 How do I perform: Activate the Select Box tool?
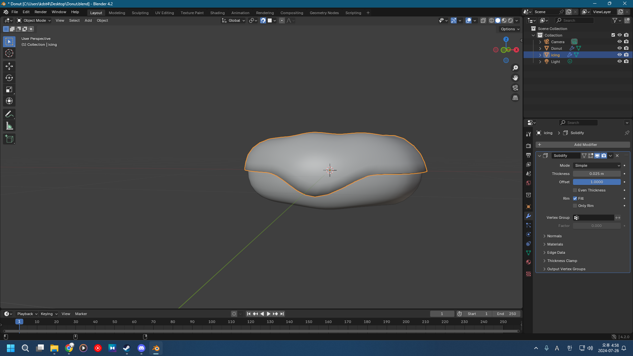[x=9, y=42]
